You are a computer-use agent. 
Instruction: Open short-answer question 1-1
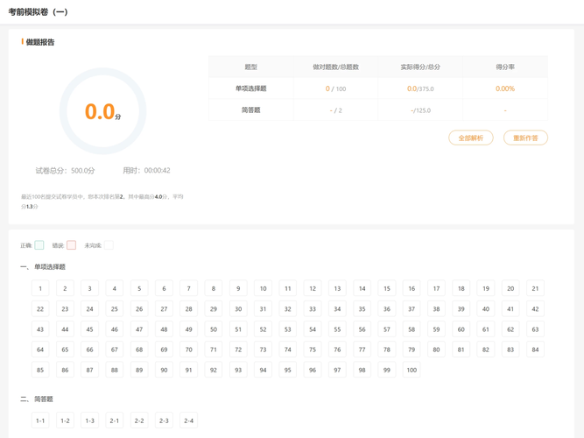40,420
